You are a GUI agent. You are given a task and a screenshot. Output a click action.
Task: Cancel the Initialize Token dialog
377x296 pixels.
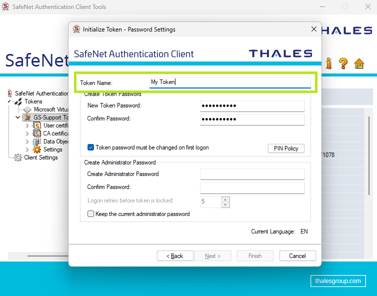pos(297,256)
